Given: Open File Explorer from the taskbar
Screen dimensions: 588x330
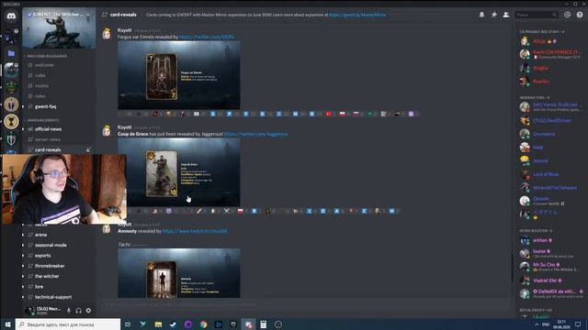Looking at the screenshot, I should pos(158,324).
